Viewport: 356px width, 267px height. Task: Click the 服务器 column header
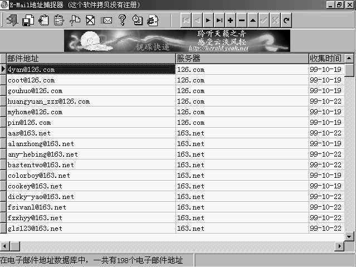coord(241,58)
